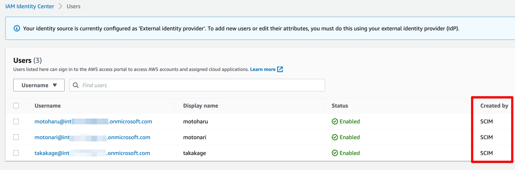
Task: Click the display name cell 'motonari'
Action: tap(195, 137)
